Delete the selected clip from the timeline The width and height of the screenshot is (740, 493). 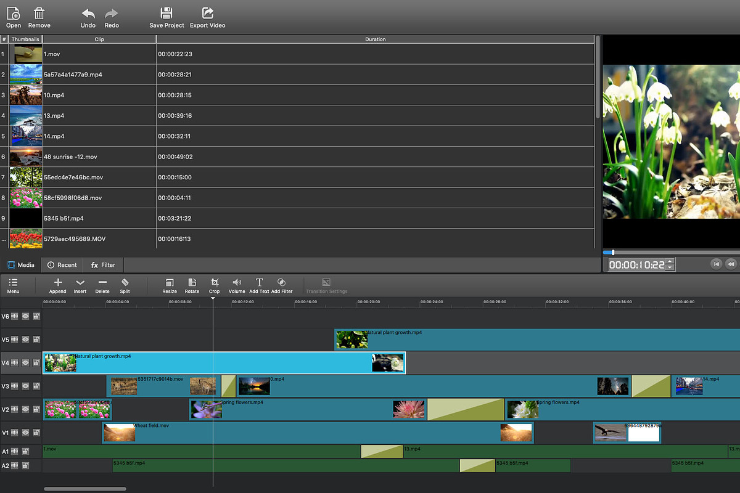[x=102, y=282]
